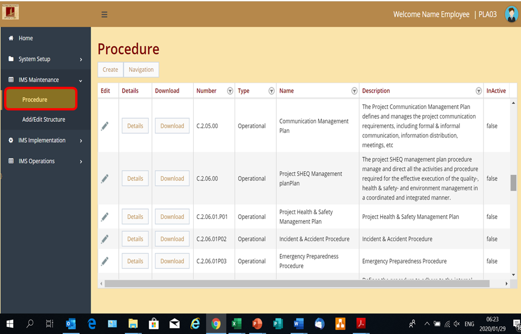Collapse the IMS Maintenance section
The height and width of the screenshot is (334, 521).
tap(82, 79)
